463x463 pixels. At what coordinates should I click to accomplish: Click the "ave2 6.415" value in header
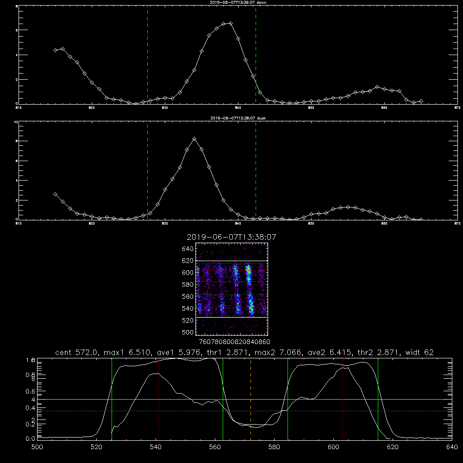click(329, 352)
